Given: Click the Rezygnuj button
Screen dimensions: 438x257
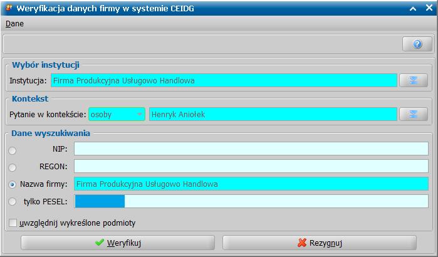Looking at the screenshot, I should click(320, 243).
